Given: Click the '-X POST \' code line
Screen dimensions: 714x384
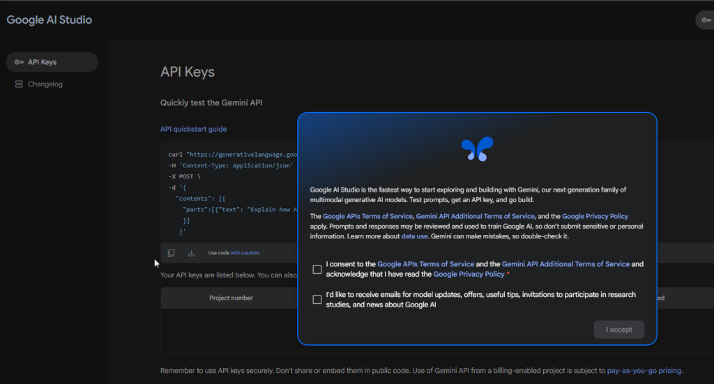Looking at the screenshot, I should (184, 176).
